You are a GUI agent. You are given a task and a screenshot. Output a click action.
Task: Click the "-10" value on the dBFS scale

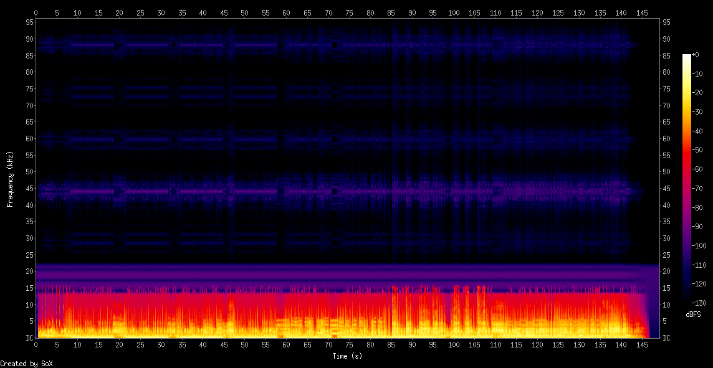[697, 73]
